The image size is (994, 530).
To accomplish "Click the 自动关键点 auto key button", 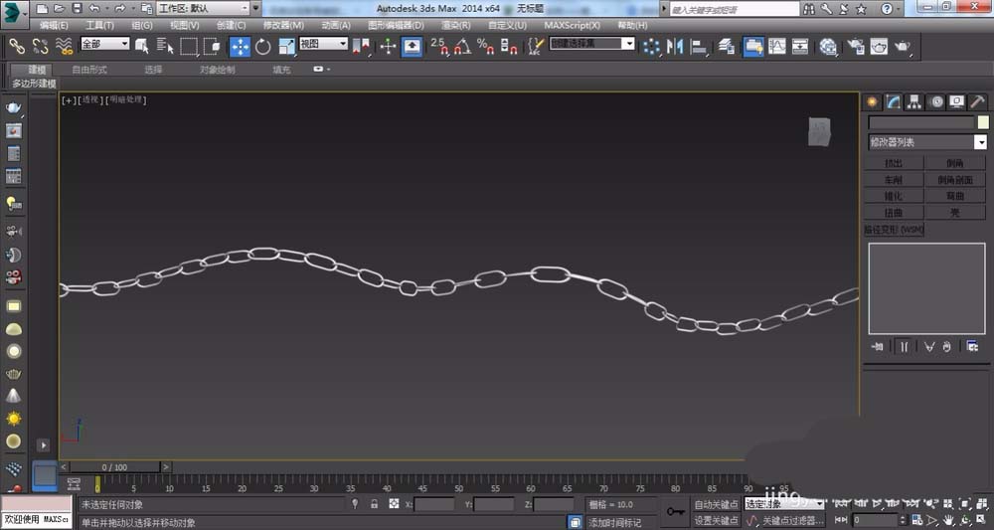I will tap(717, 504).
